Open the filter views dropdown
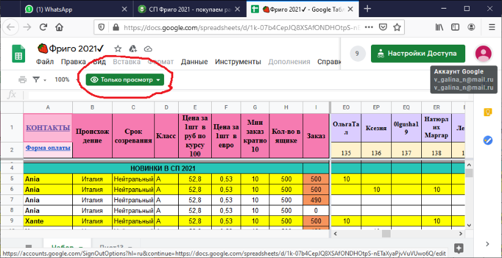Viewport: 502px width, 258px height. 39,79
